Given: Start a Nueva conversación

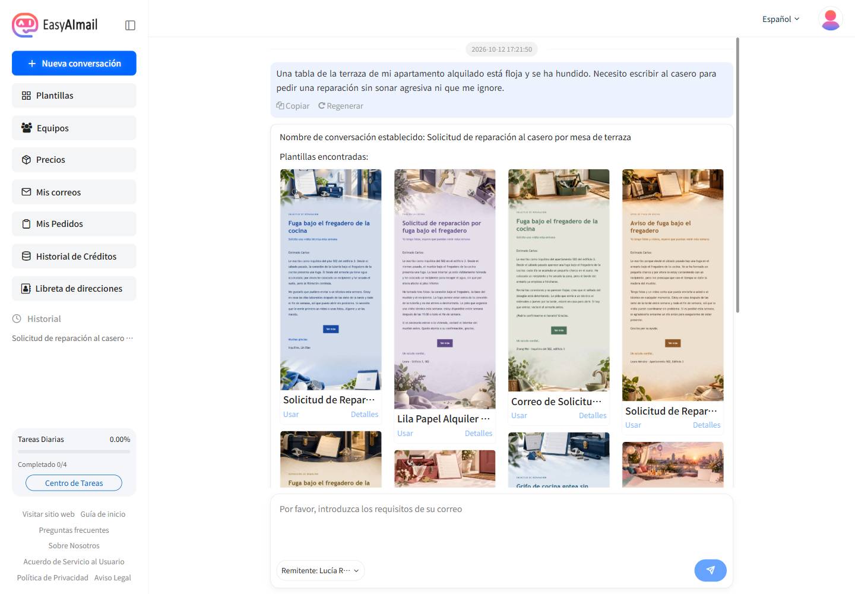Looking at the screenshot, I should click(x=74, y=63).
